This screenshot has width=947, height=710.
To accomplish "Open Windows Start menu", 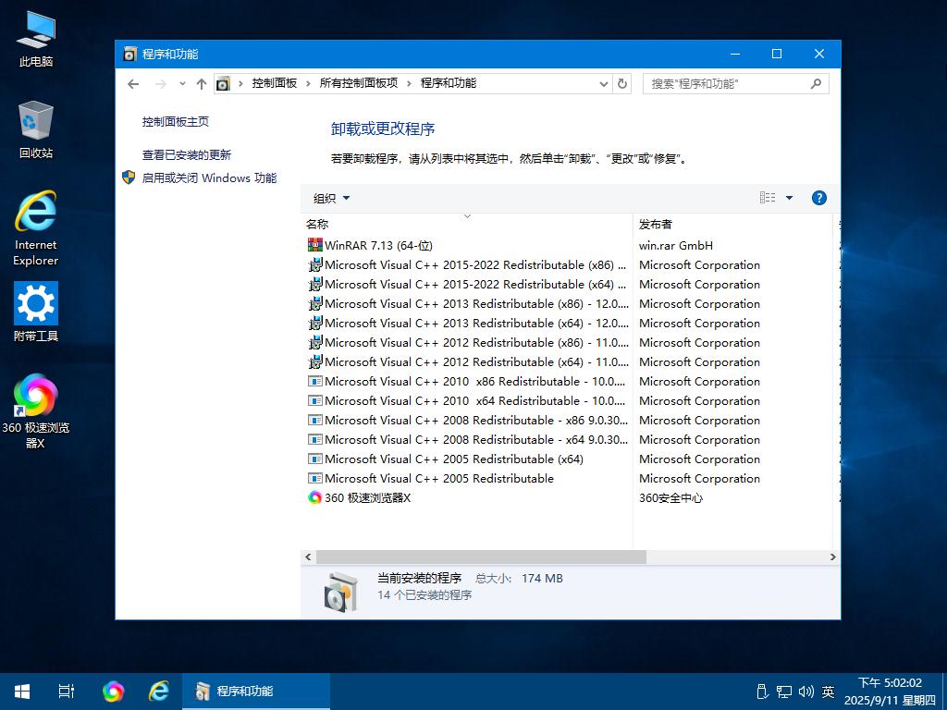I will click(22, 691).
